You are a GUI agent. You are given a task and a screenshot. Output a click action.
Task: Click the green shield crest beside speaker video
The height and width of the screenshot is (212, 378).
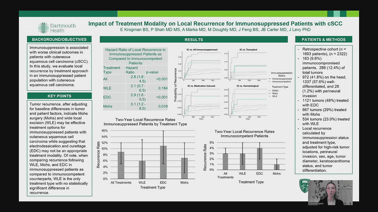[304, 186]
